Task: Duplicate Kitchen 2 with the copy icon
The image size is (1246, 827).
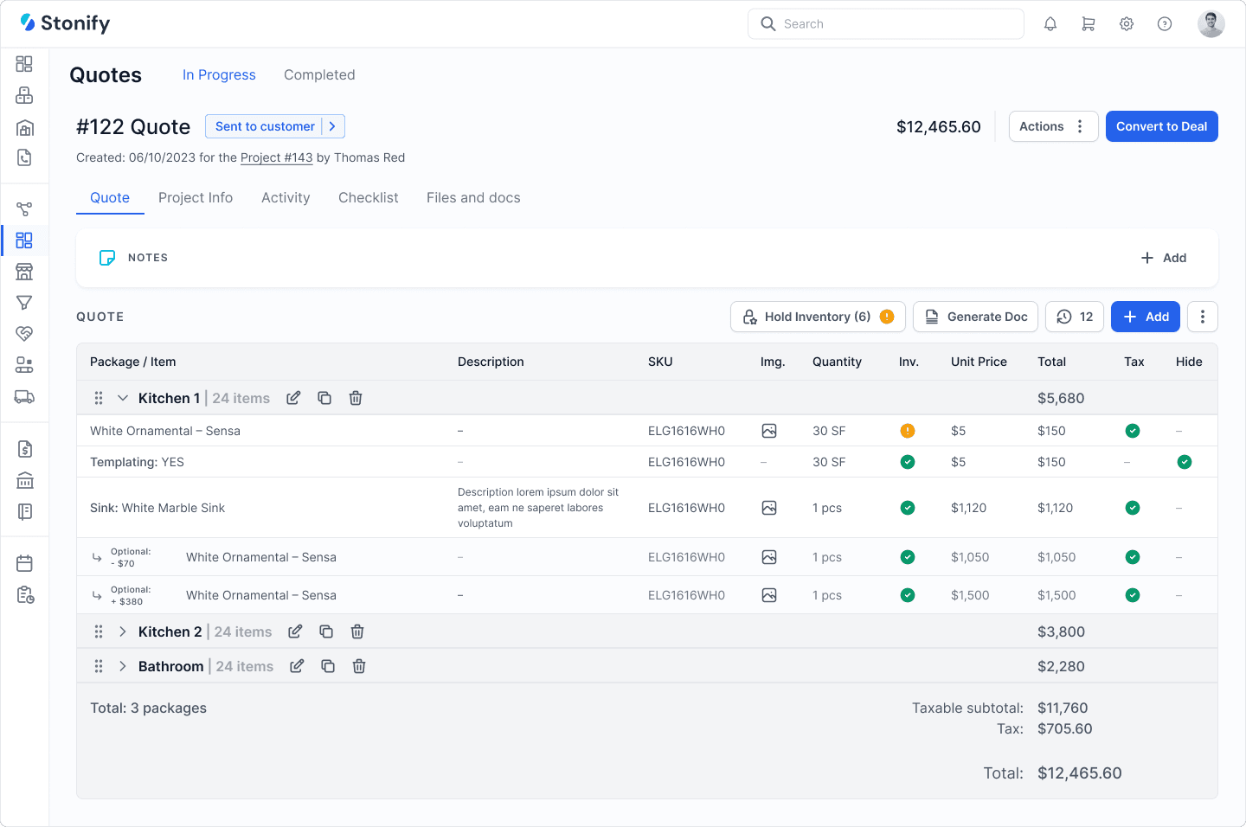Action: 326,631
